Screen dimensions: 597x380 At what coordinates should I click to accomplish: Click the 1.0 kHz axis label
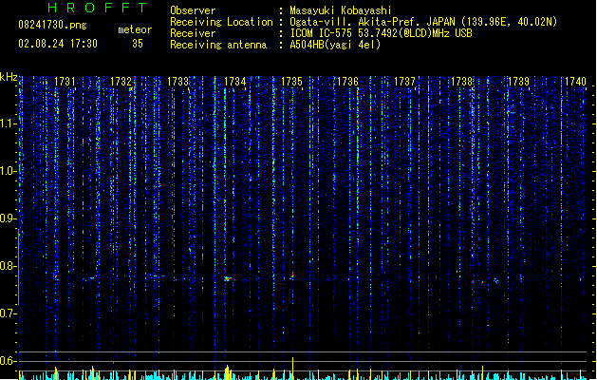(8, 171)
